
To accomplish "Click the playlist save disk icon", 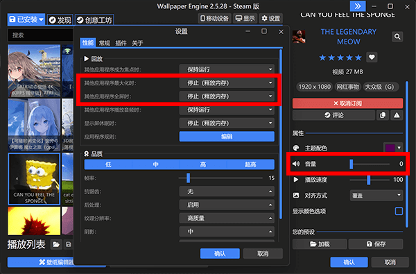I will coord(69,244).
